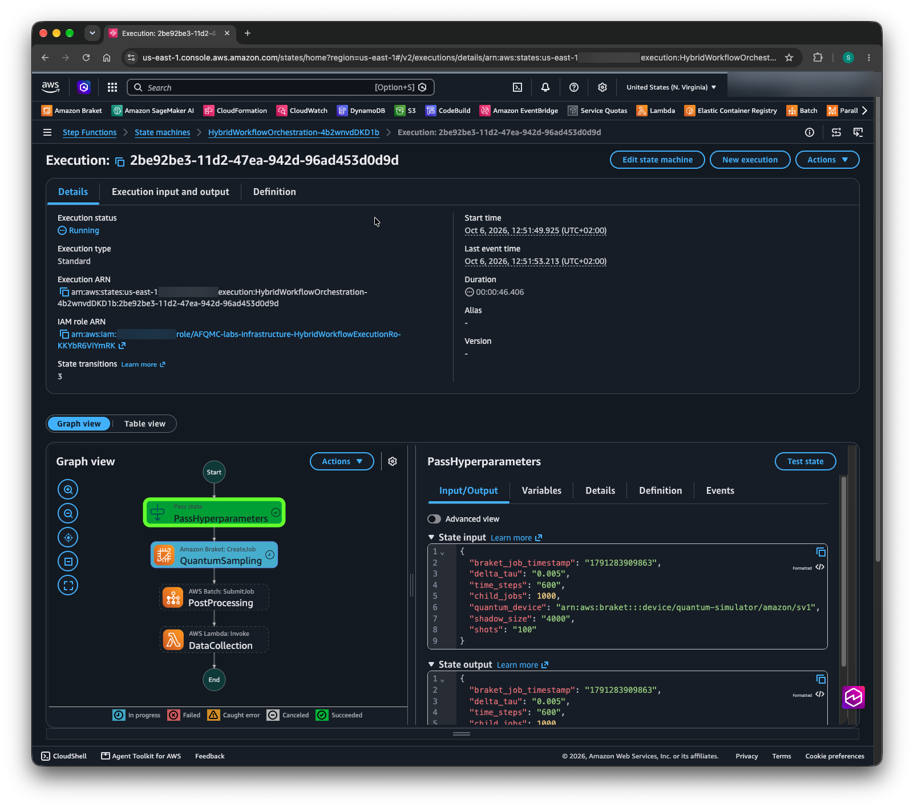
Task: Open the AWS support help icon
Action: coord(574,87)
